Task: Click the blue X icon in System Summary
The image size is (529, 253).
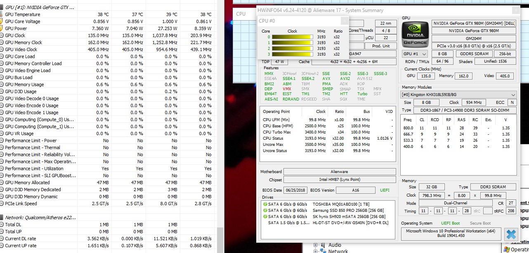Action: tap(511, 234)
